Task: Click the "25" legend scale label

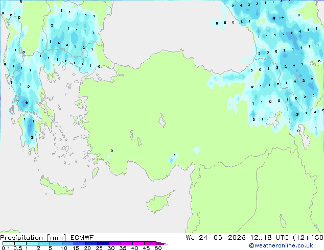Action: 99,248
